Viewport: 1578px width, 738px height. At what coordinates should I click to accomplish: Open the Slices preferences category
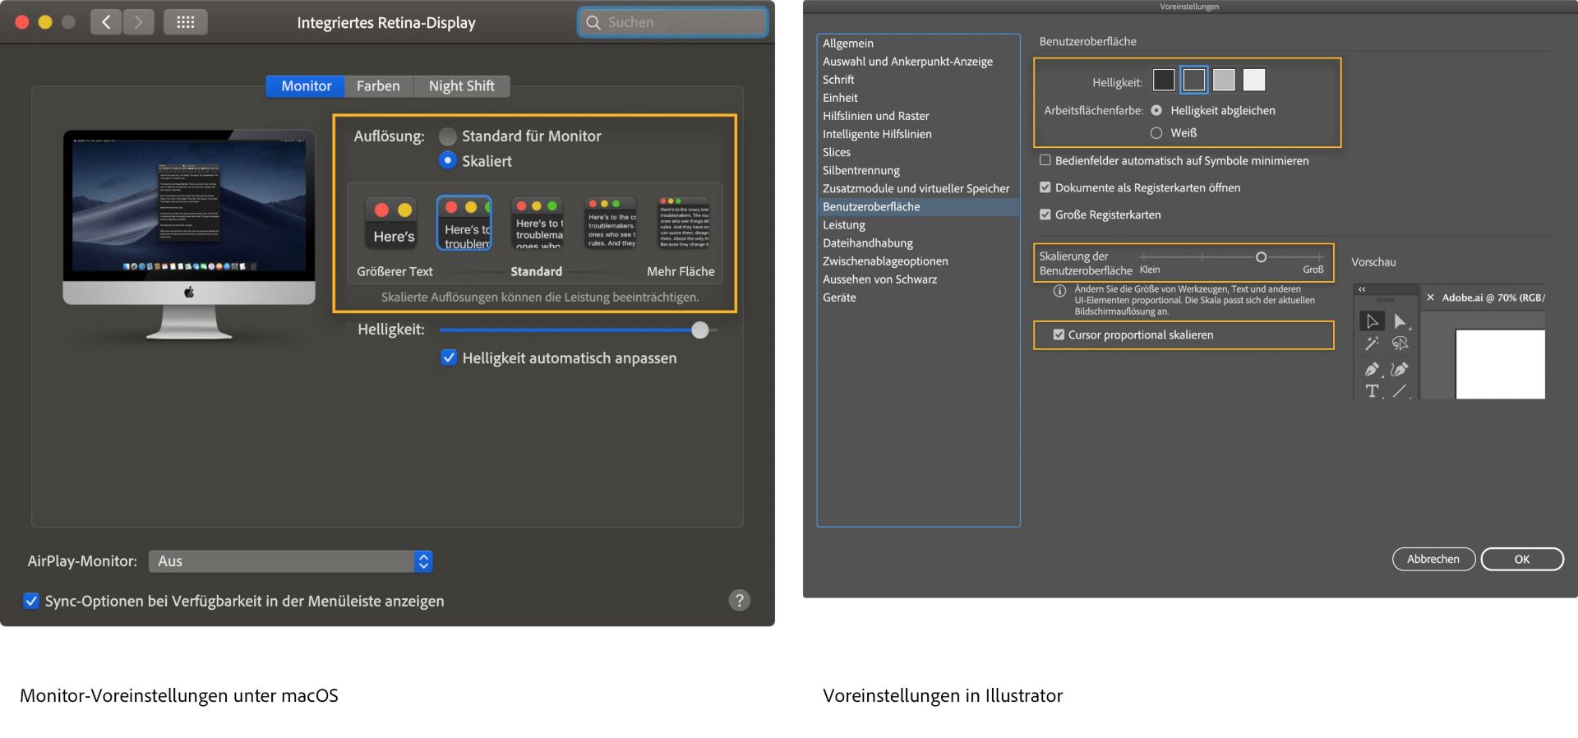coord(918,152)
